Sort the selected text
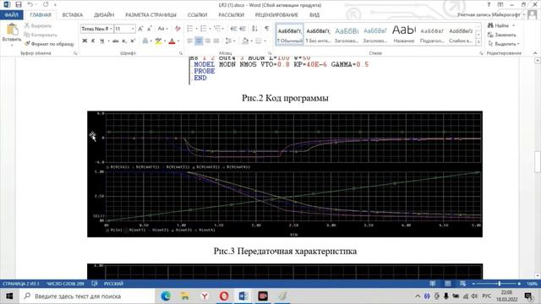Screen dimensions: 541x304 point(254,29)
